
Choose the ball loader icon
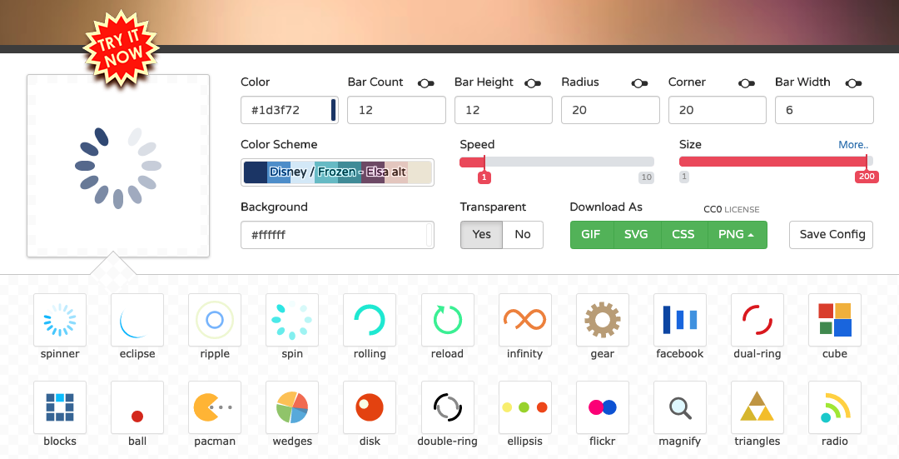pos(137,407)
